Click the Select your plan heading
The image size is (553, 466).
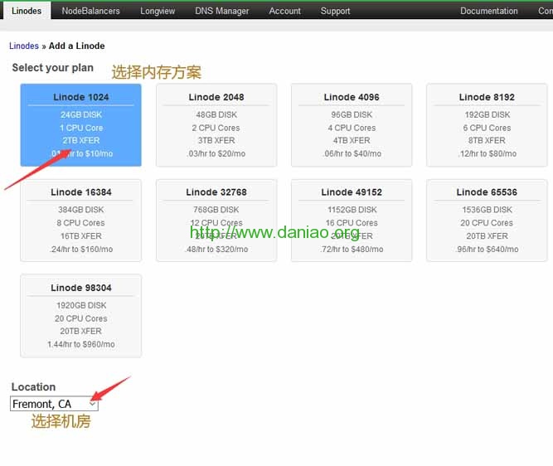(52, 68)
